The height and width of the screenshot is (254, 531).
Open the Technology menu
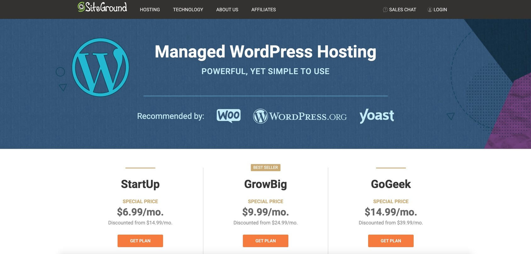188,10
